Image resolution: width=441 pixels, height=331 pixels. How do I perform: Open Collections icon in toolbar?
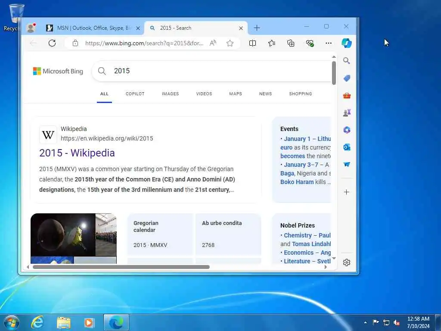(291, 43)
